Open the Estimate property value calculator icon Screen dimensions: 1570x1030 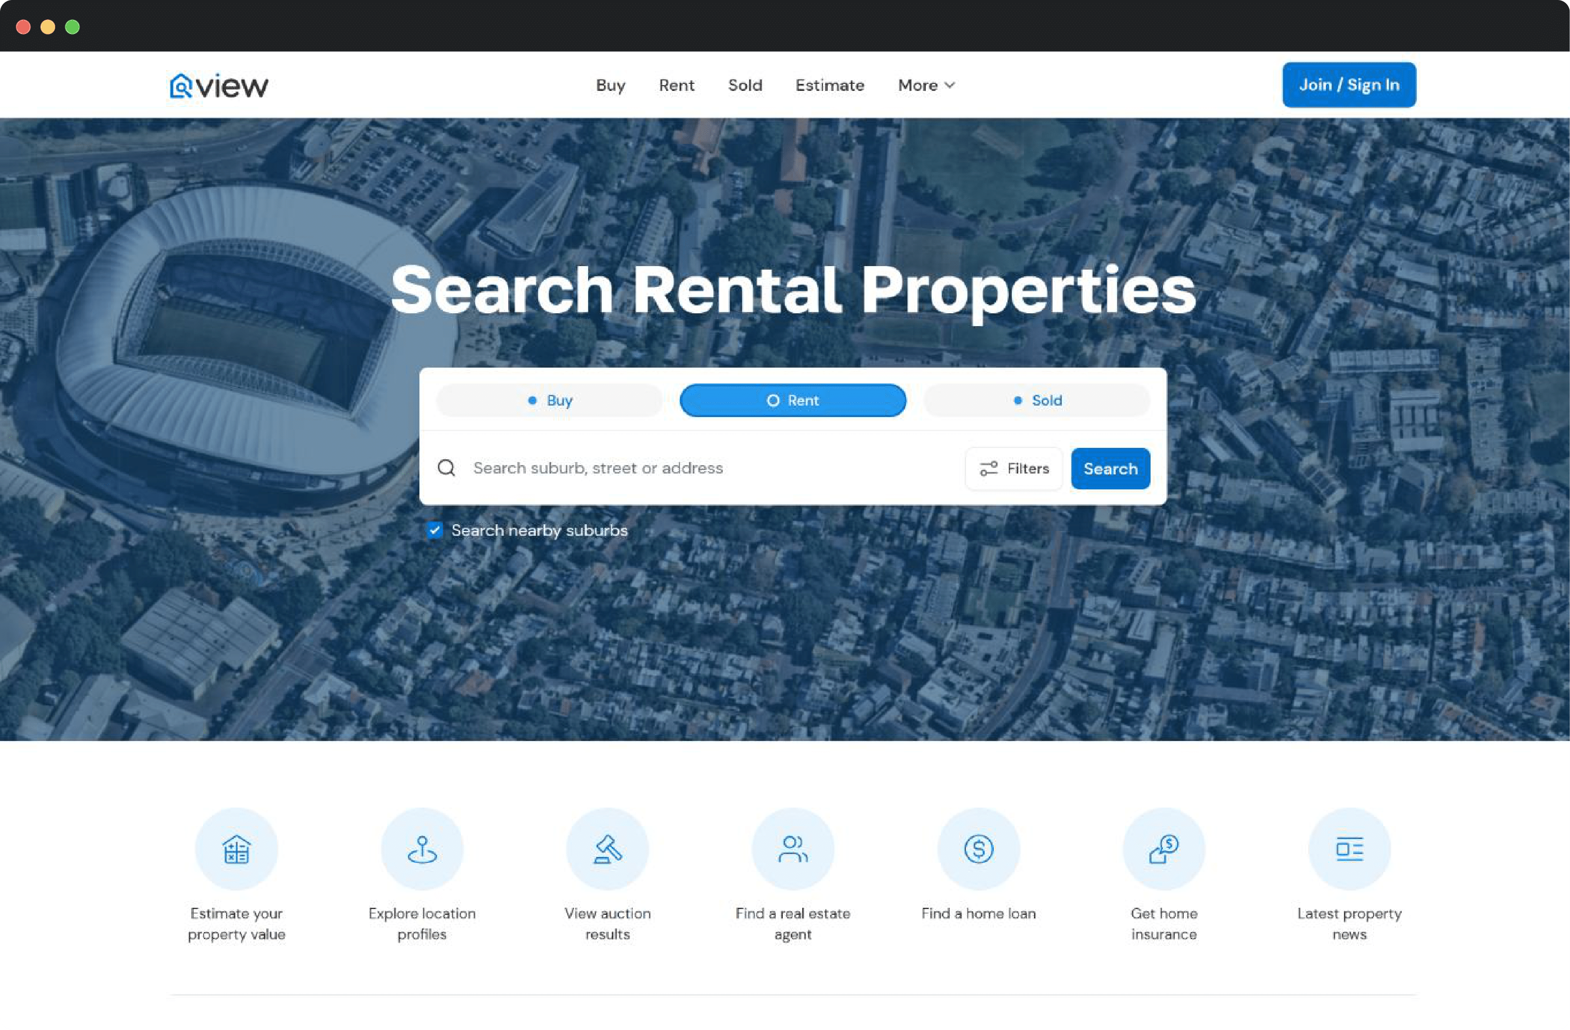(x=236, y=850)
